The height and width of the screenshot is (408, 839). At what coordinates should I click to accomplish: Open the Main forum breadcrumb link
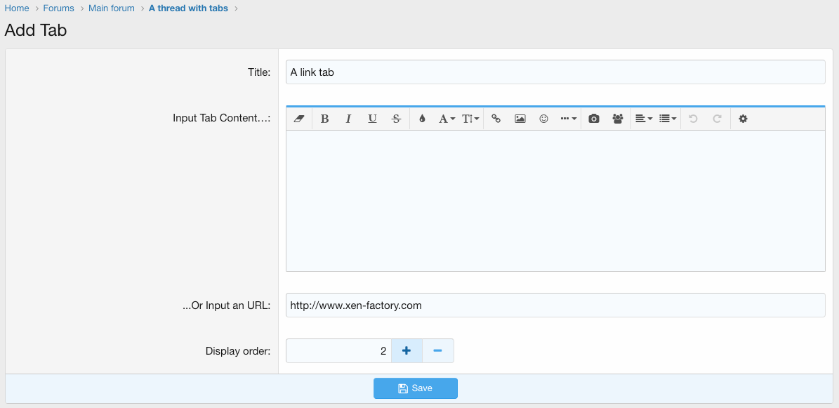[x=111, y=8]
